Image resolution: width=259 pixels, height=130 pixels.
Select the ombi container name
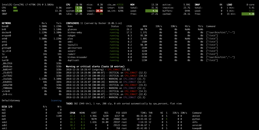tap(70, 42)
